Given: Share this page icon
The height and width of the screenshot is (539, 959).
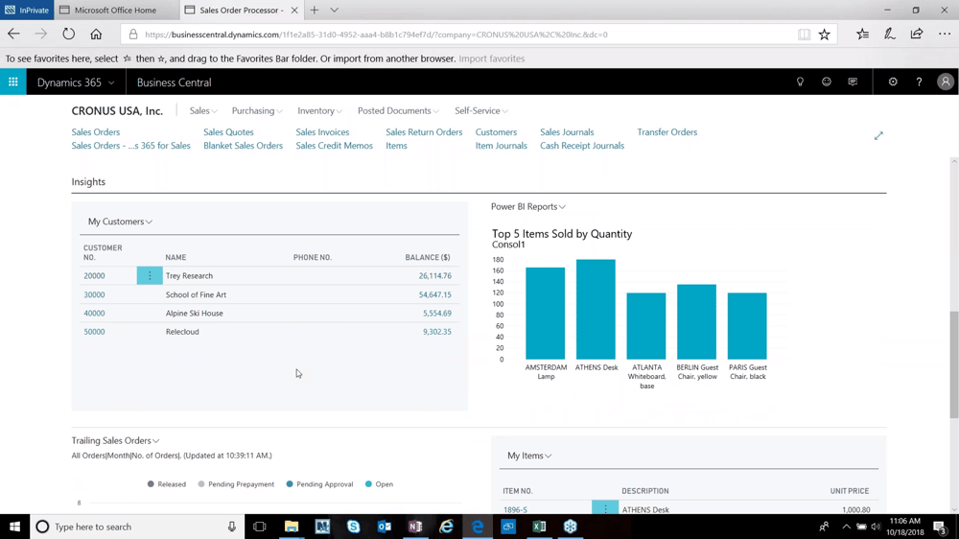Looking at the screenshot, I should [x=916, y=35].
